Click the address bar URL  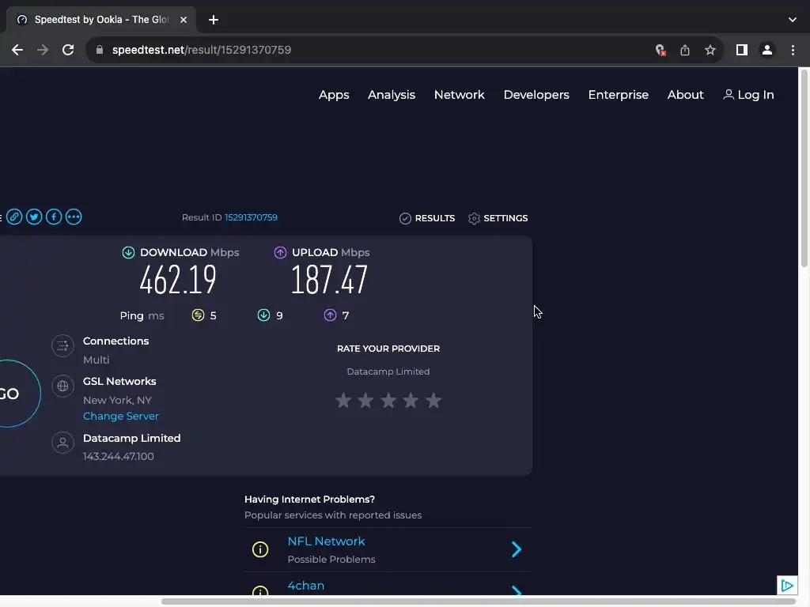click(x=202, y=50)
